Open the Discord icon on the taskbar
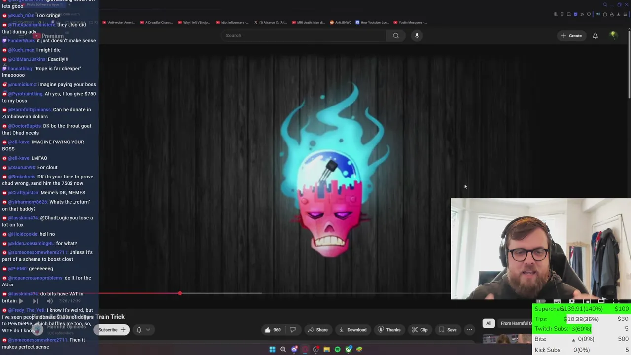The image size is (631, 355). (294, 349)
